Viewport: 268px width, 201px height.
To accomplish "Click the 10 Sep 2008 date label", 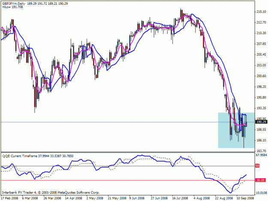I will (245, 198).
